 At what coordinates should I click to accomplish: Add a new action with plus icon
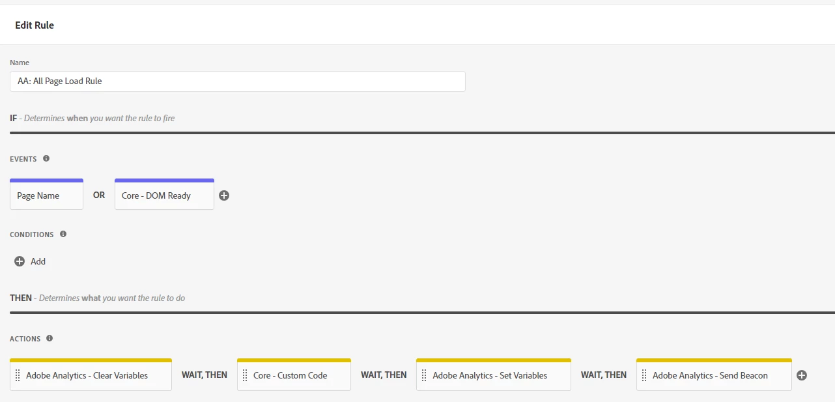click(802, 375)
